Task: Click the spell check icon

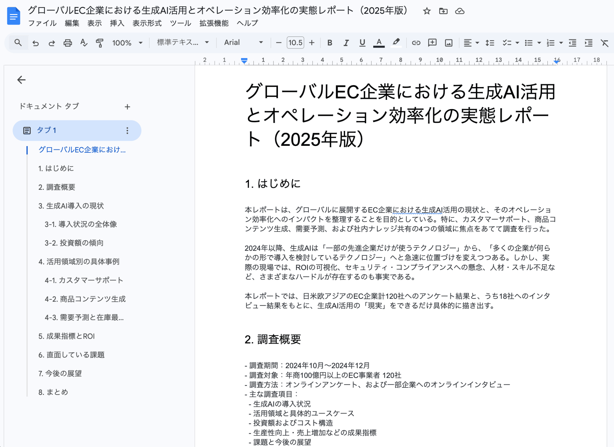Action: [84, 43]
